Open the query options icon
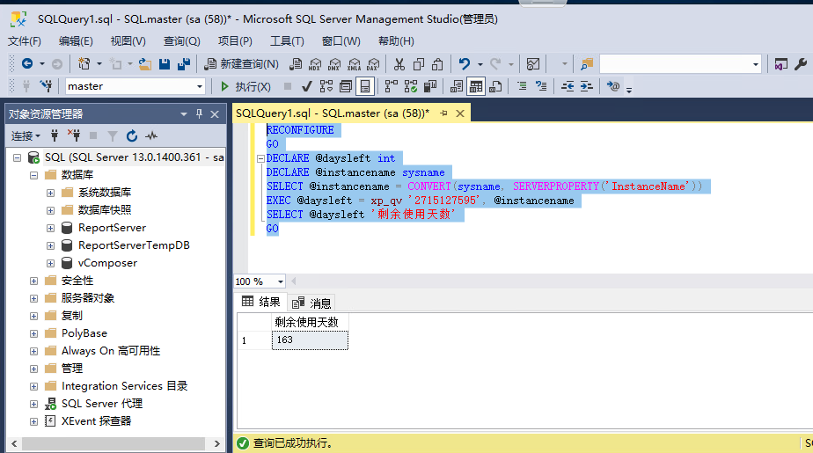Screen dimensions: 813x453 (x=345, y=86)
